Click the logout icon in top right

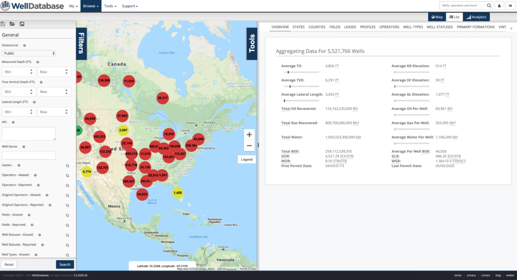click(x=510, y=6)
